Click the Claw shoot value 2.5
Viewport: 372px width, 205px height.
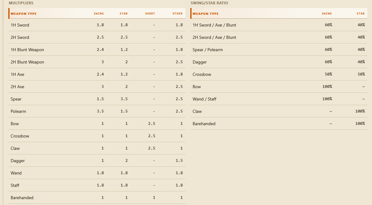point(152,148)
